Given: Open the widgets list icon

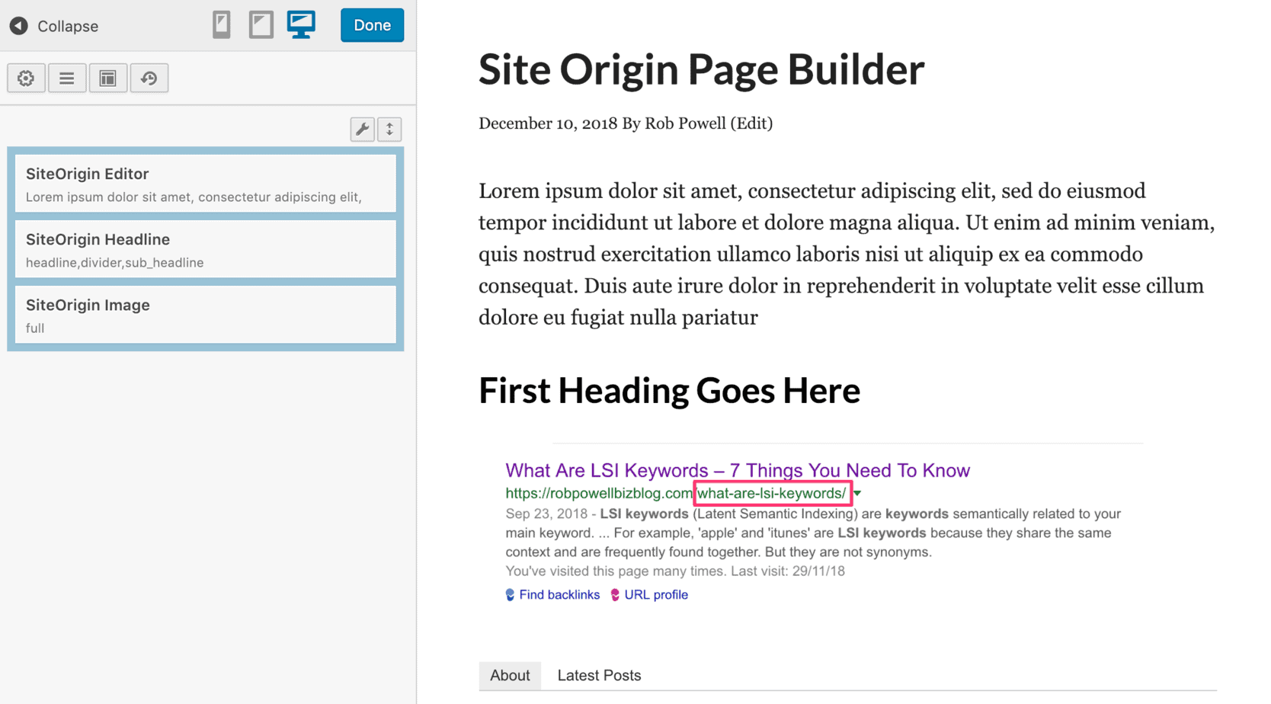Looking at the screenshot, I should (67, 78).
